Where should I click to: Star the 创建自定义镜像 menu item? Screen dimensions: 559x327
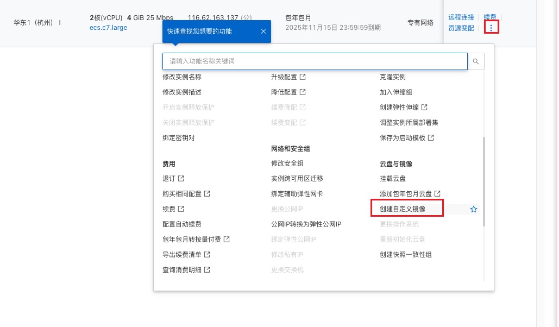pos(473,209)
